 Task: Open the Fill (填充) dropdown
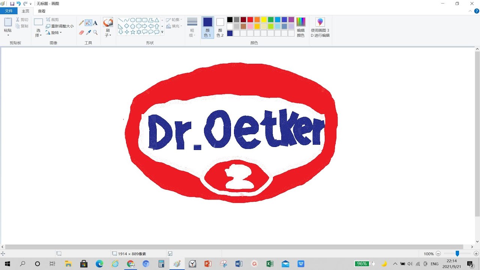coord(174,26)
